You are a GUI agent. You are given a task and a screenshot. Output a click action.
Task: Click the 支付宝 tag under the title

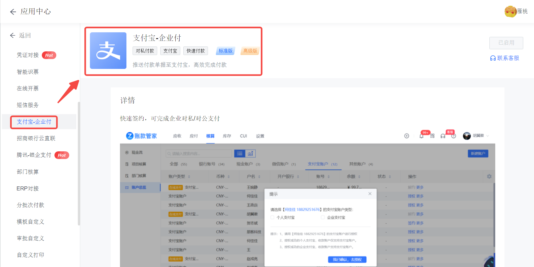point(170,51)
